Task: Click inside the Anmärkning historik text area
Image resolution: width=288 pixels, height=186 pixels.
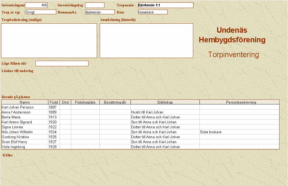Action: click(x=146, y=41)
